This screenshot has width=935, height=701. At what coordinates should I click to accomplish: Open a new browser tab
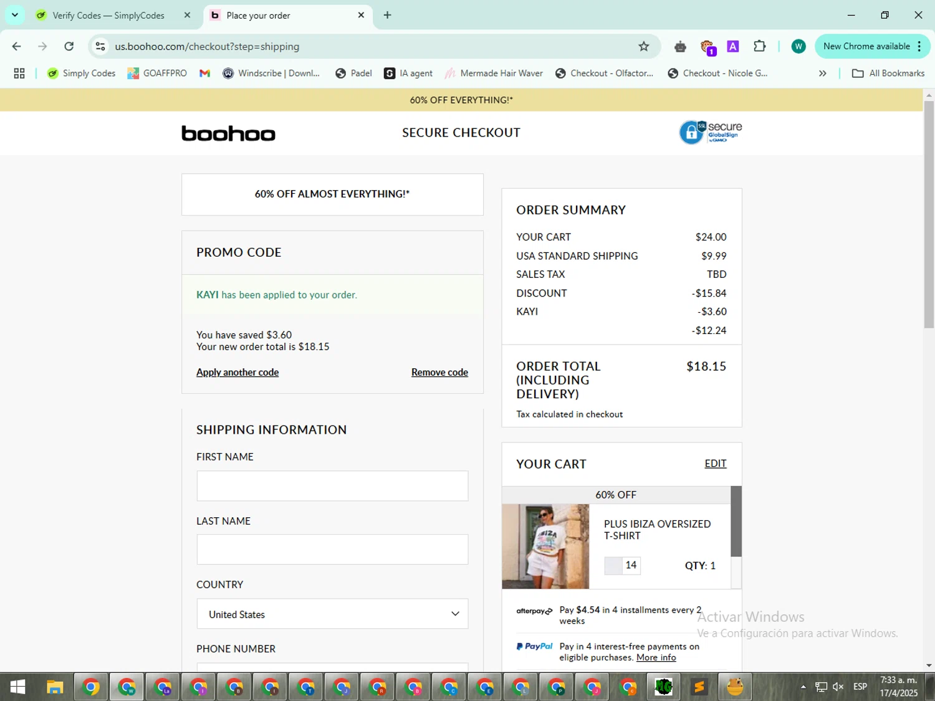pos(388,15)
